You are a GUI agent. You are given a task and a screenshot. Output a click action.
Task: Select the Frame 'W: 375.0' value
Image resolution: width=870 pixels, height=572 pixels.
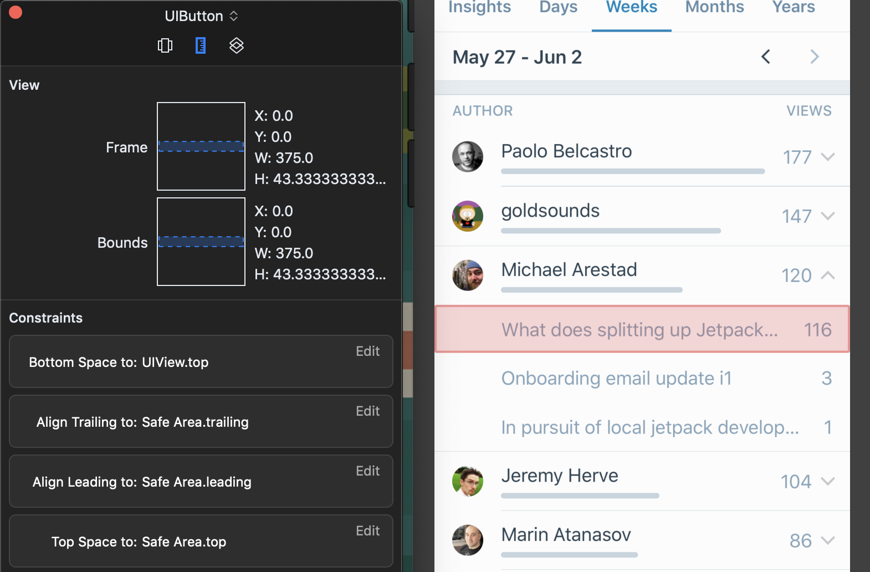[x=284, y=158]
